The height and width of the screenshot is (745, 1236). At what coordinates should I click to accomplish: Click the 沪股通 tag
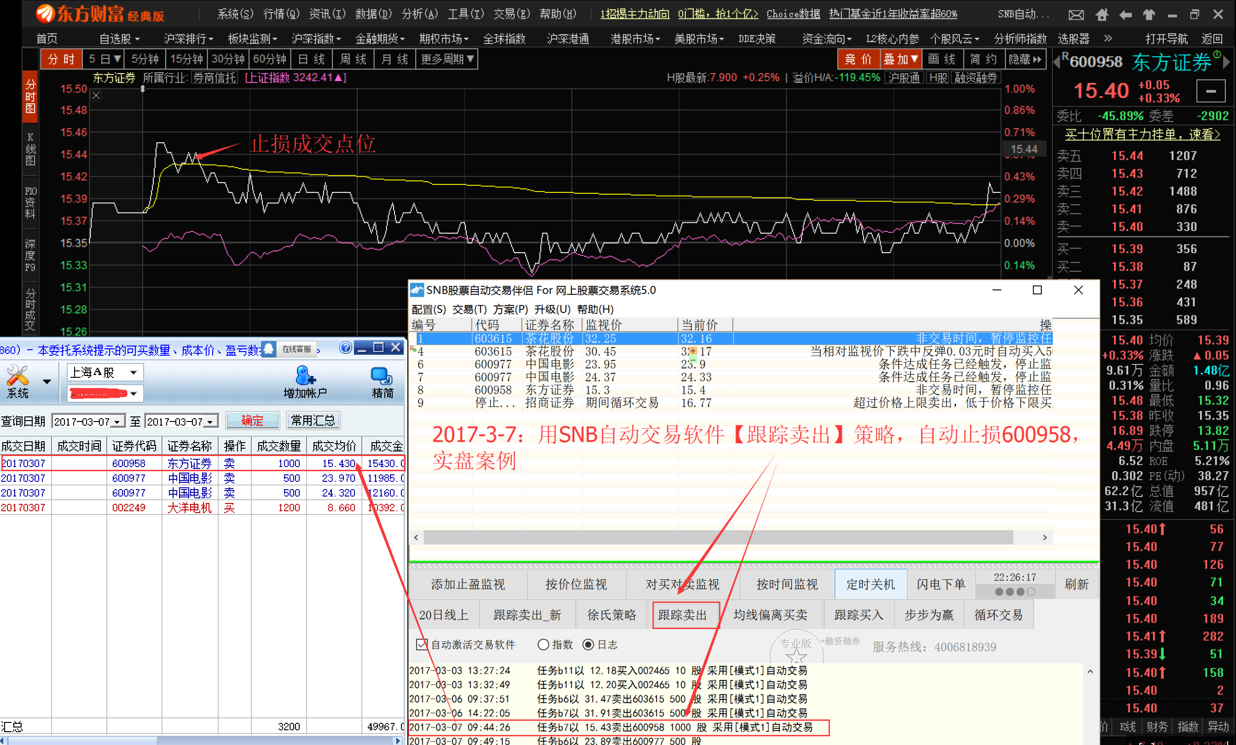click(905, 77)
